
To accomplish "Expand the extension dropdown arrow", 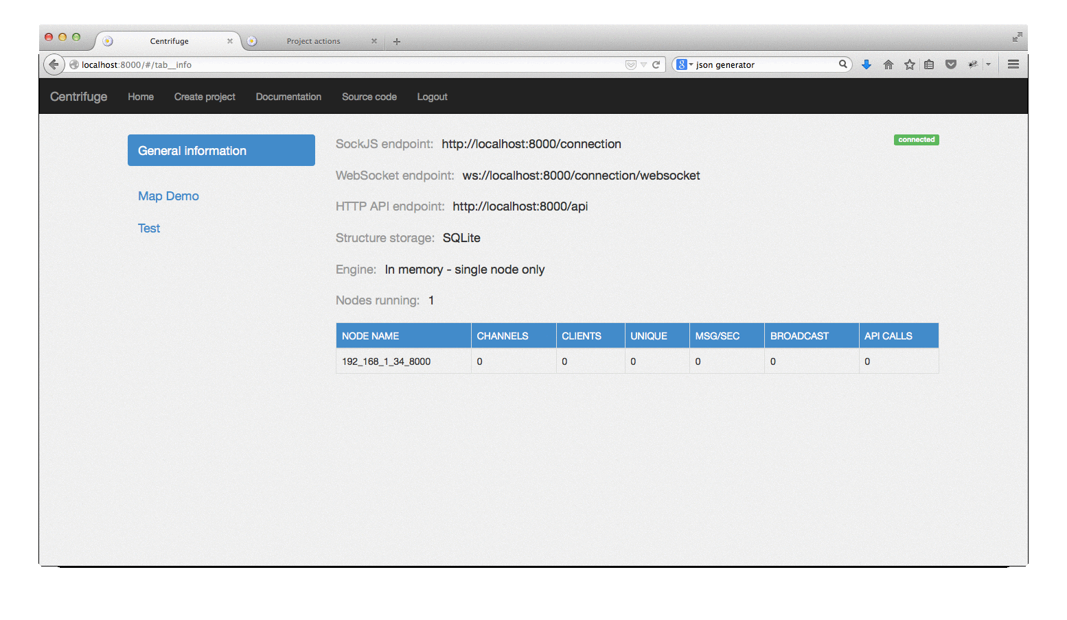I will click(x=988, y=64).
